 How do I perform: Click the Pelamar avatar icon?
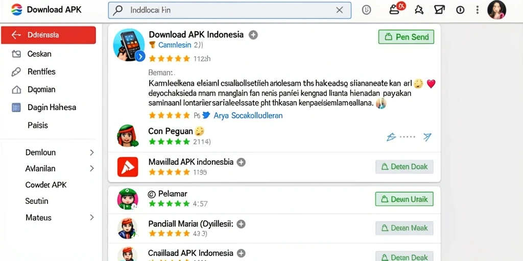[127, 199]
